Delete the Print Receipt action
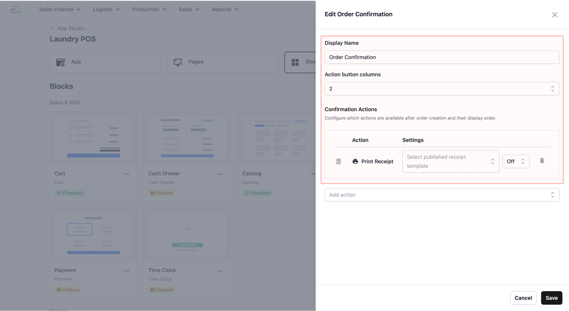This screenshot has height=311, width=569. pos(542,161)
